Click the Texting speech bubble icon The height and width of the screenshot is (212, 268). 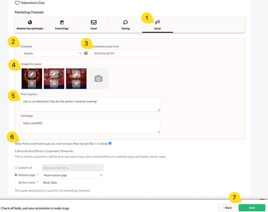coord(126,22)
